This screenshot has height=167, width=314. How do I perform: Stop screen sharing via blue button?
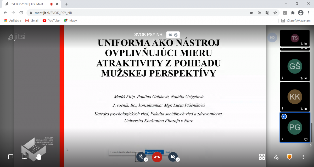click(x=154, y=152)
